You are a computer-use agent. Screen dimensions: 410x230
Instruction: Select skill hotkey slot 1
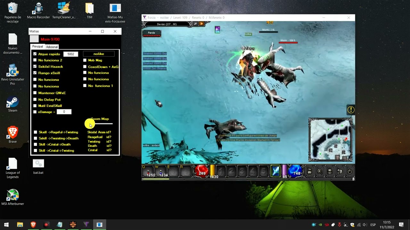(221, 172)
